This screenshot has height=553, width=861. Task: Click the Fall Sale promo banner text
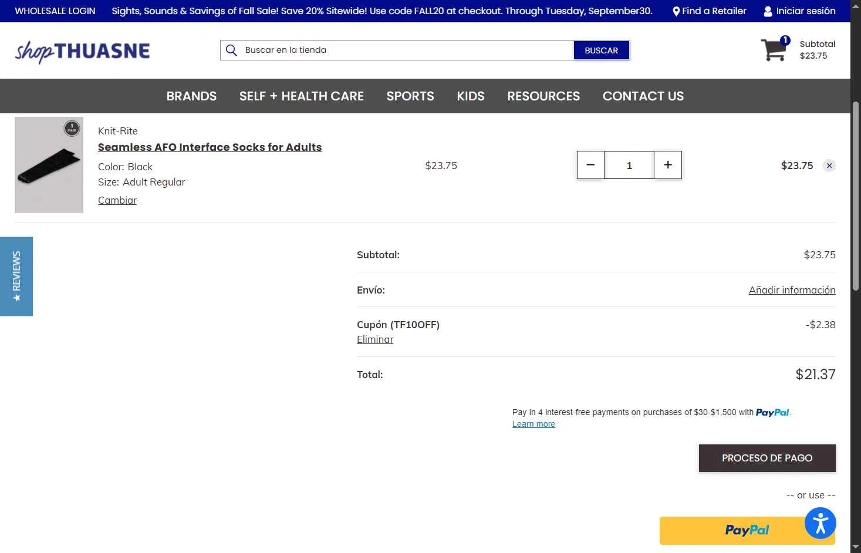pos(381,11)
